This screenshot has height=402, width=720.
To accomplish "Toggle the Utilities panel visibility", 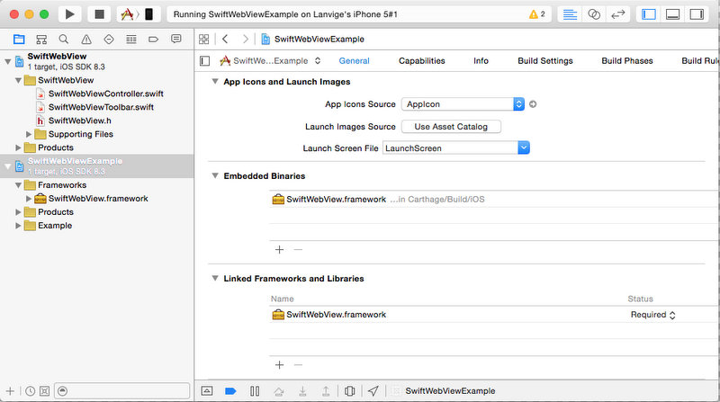I will coord(697,14).
